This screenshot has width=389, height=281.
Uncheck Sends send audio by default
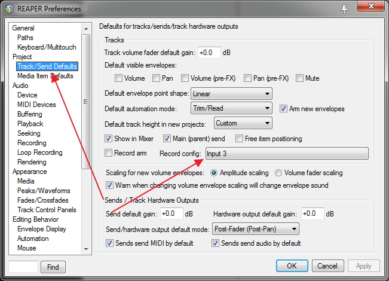pos(215,243)
